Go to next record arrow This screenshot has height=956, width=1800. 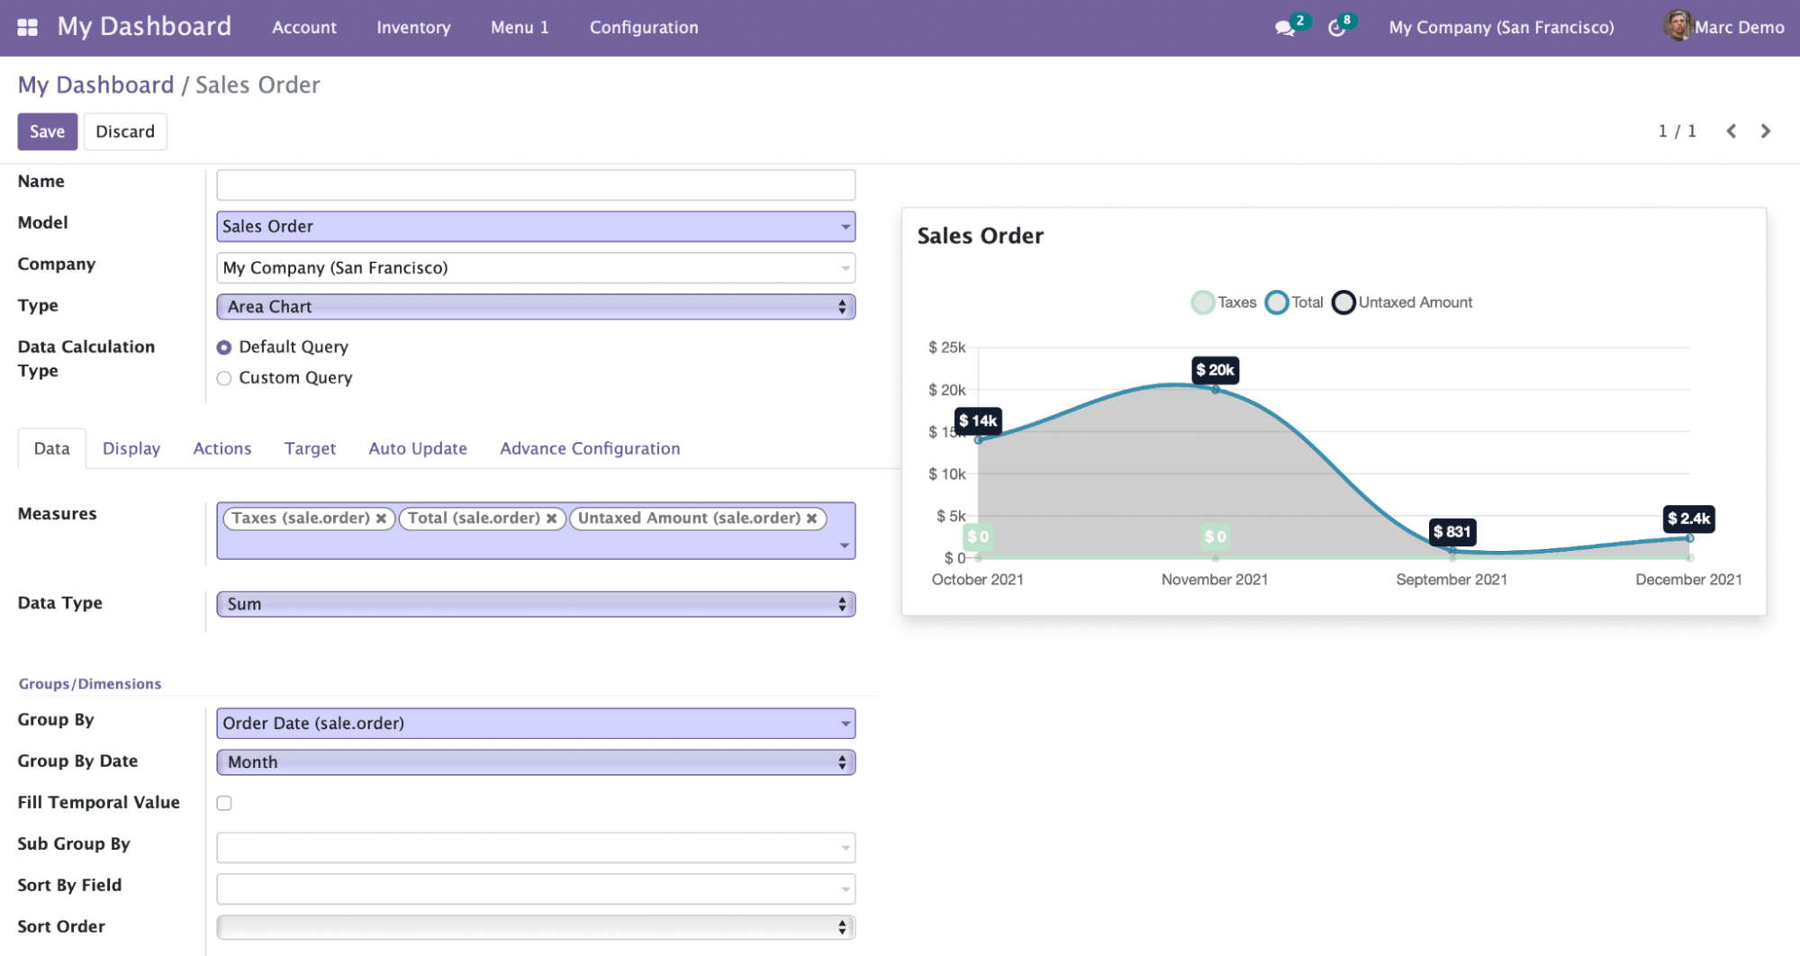(x=1765, y=131)
